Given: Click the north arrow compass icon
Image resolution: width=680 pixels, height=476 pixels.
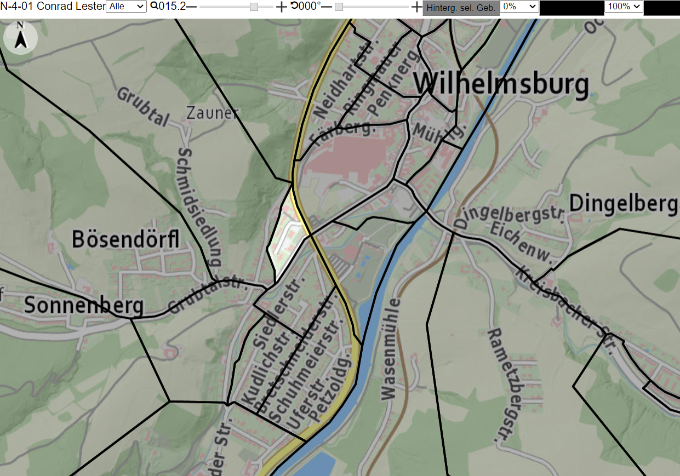Looking at the screenshot, I should click(x=20, y=38).
